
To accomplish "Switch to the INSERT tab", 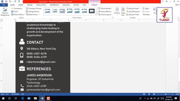I will tap(21, 5).
